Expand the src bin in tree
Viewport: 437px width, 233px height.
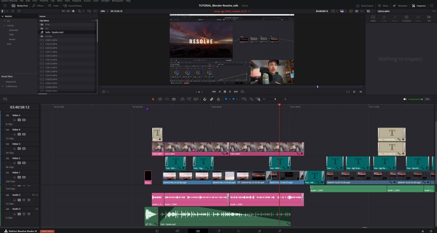5,21
